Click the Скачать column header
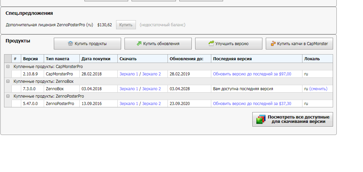363x172 pixels. pyautogui.click(x=143, y=59)
